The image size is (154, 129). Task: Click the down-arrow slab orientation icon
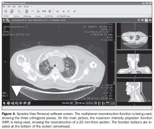(103, 103)
